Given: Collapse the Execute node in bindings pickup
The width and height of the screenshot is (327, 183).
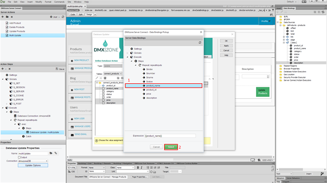Looking at the screenshot, I should point(128,57).
